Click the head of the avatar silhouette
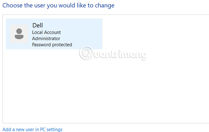209x132 pixels. [x=19, y=31]
